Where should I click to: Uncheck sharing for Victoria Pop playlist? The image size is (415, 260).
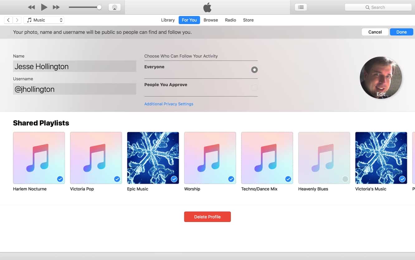[x=117, y=179]
